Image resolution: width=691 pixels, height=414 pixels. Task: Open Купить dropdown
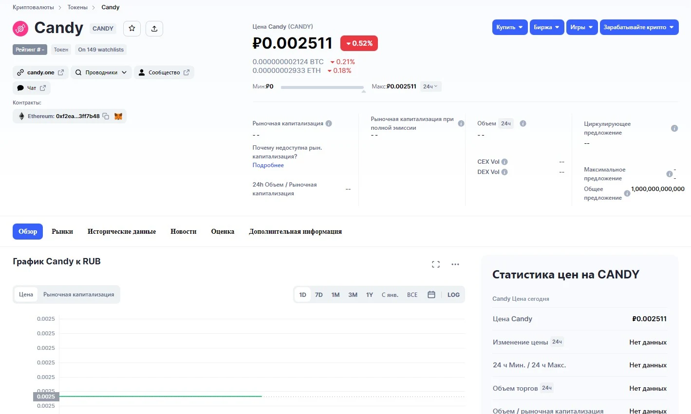tap(509, 27)
